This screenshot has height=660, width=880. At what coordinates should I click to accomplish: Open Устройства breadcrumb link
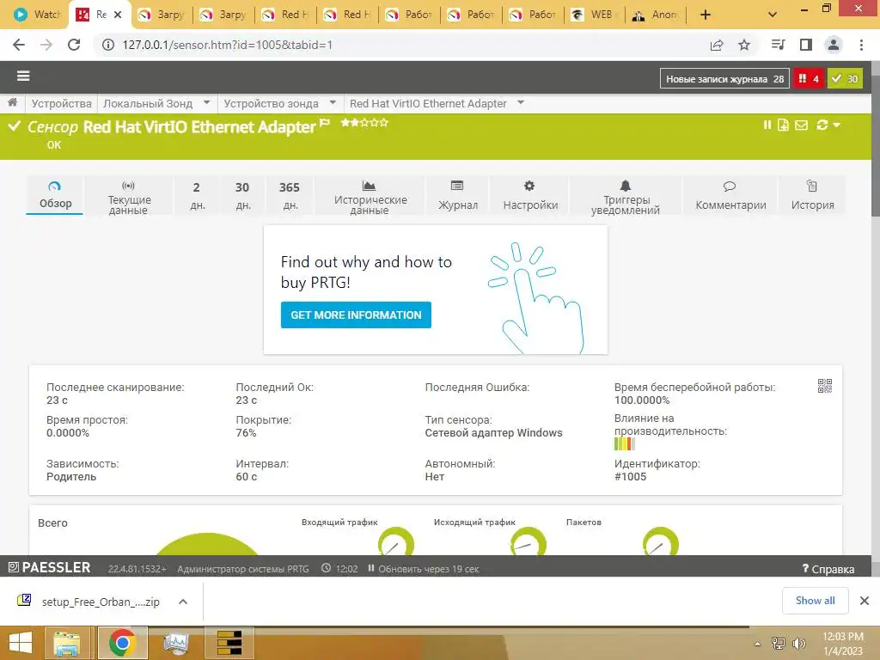pyautogui.click(x=61, y=103)
